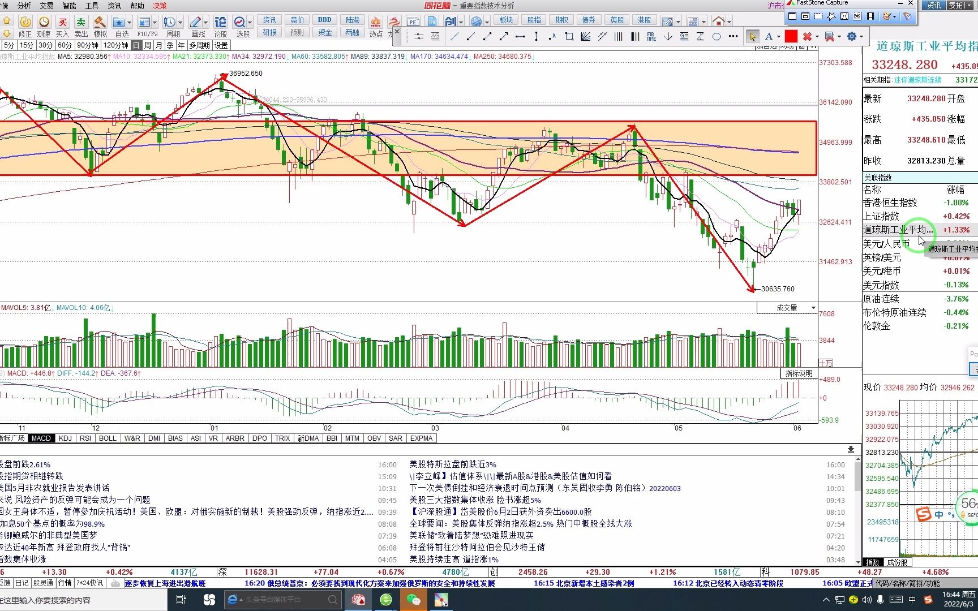Expand the 创 toolbar dropdown arrow

[x=461, y=22]
